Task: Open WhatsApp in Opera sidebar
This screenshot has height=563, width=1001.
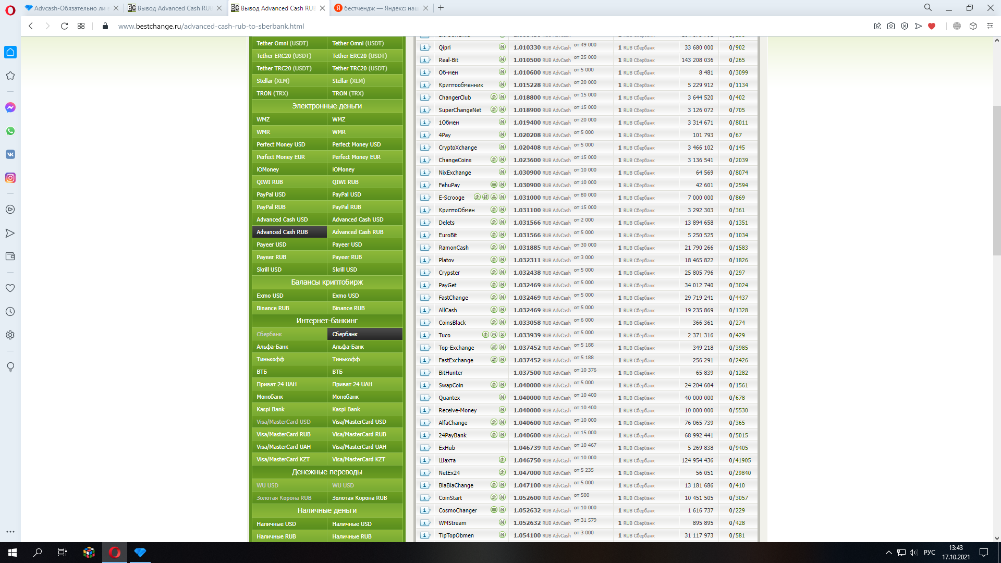Action: [x=10, y=131]
